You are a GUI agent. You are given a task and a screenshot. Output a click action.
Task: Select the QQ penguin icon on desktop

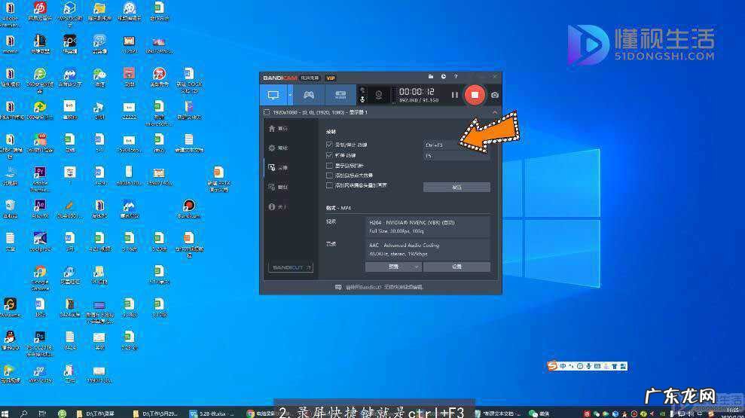point(10,340)
